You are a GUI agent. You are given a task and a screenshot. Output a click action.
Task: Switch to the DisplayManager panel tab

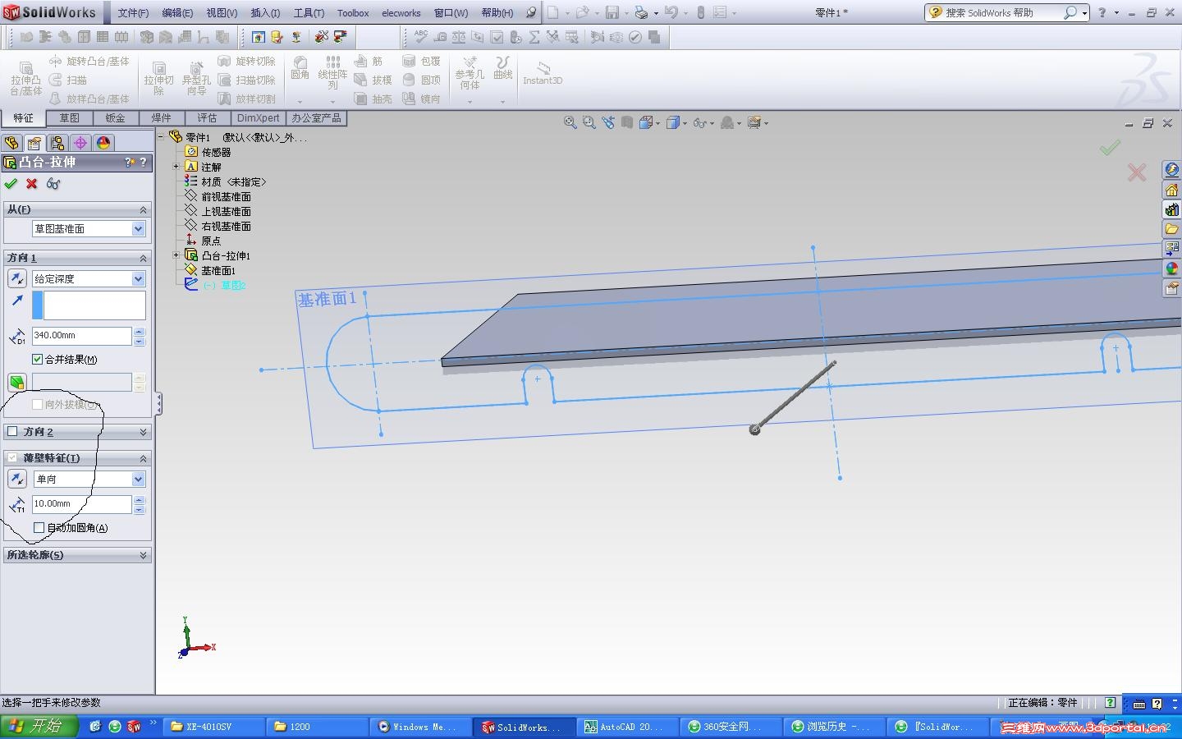point(103,143)
